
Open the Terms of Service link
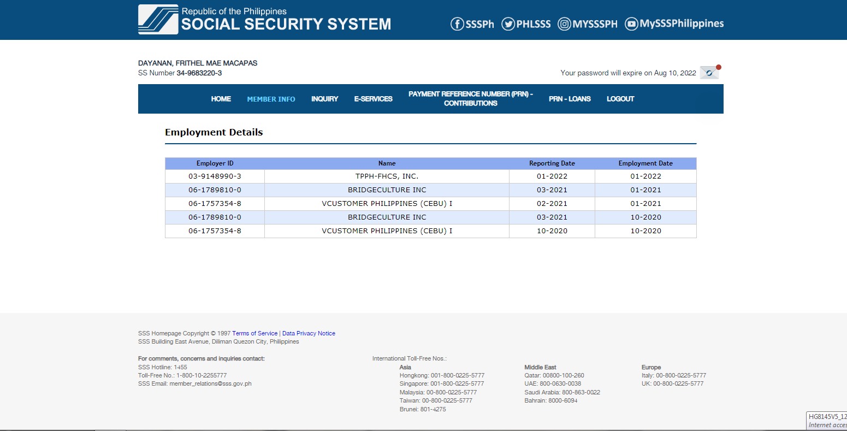pos(254,333)
